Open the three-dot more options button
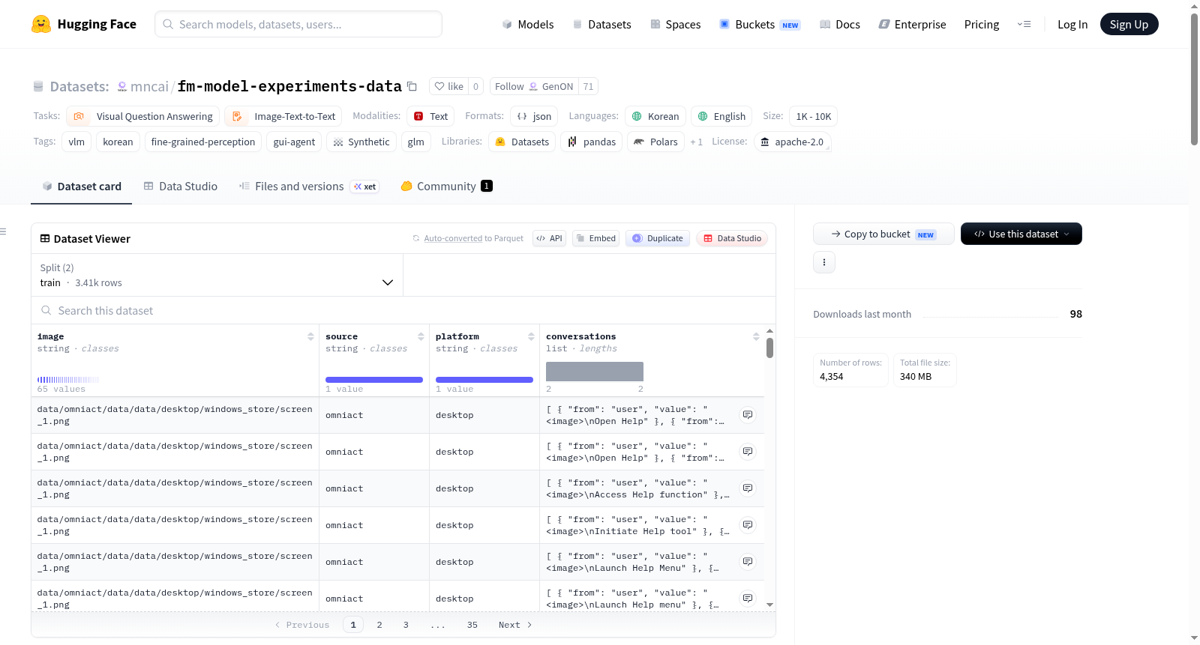 824,262
